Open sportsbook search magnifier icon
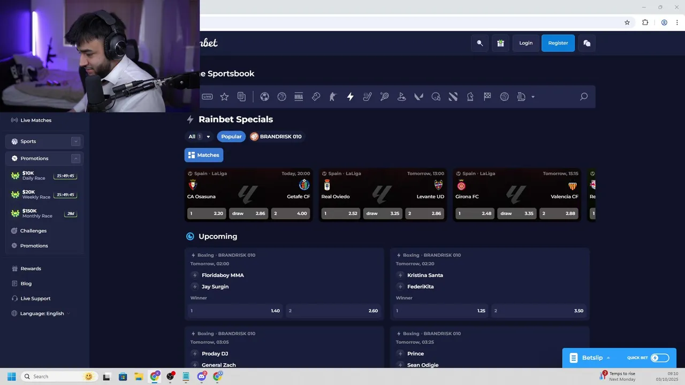 (584, 97)
